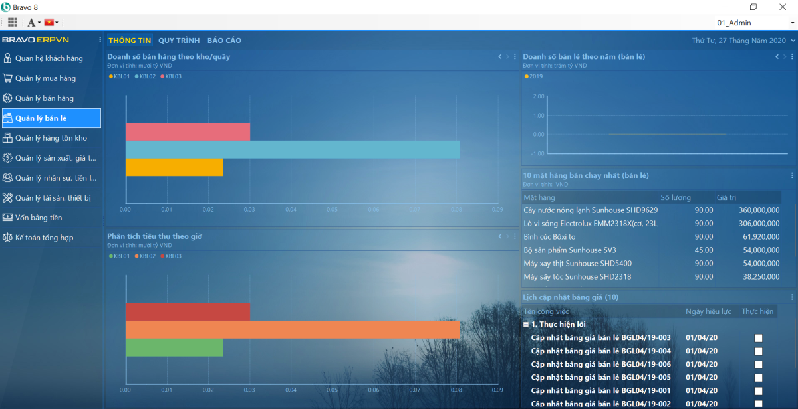Open the font size A icon
This screenshot has width=798, height=409.
(31, 22)
